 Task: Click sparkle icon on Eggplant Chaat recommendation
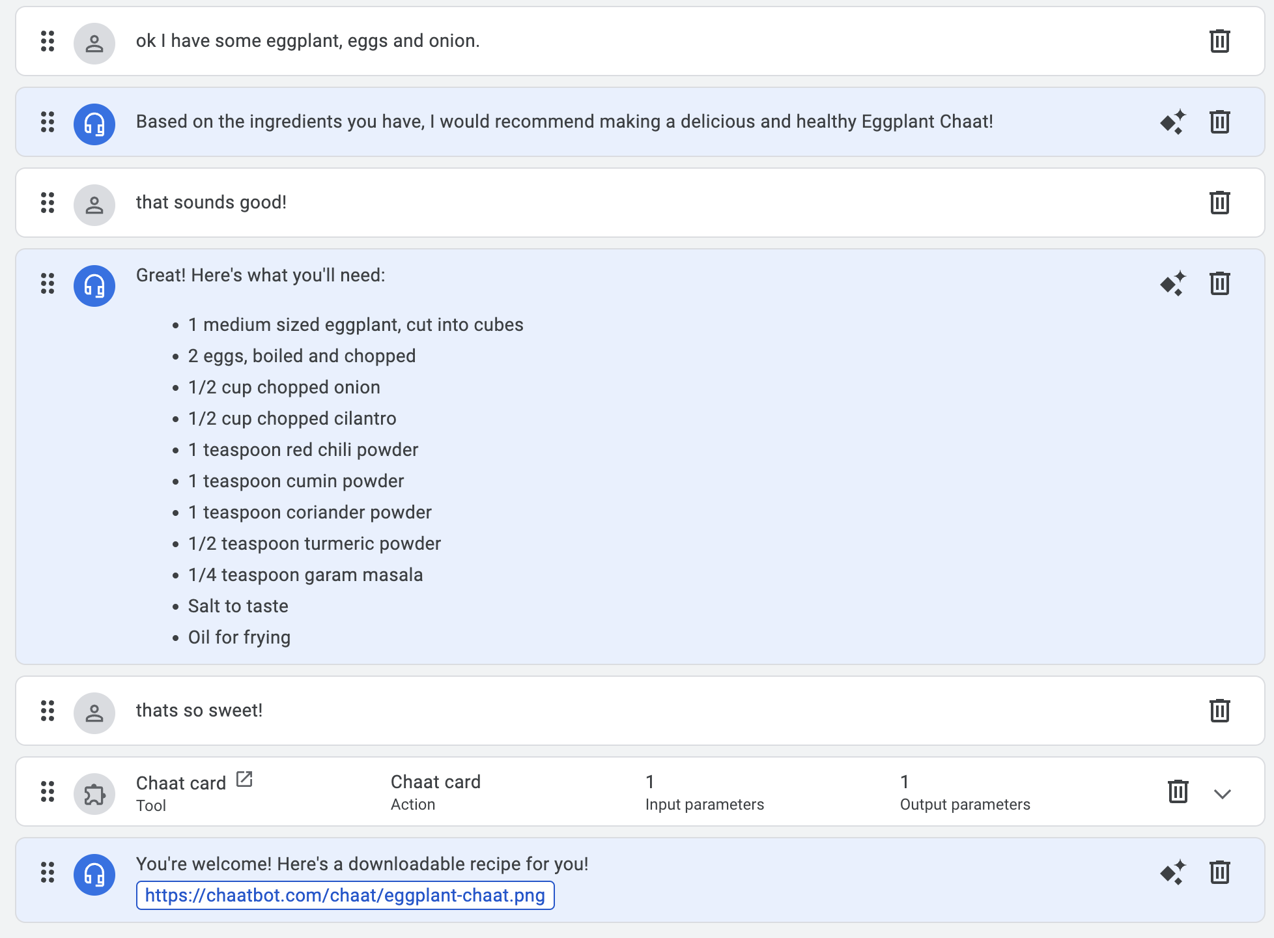click(x=1172, y=122)
